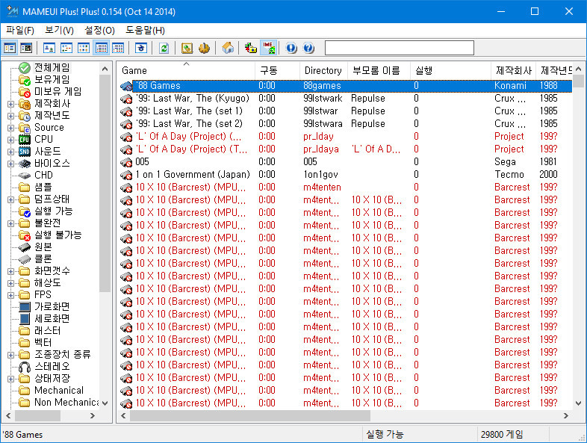
Task: Expand the FPS tree node
Action: point(11,295)
